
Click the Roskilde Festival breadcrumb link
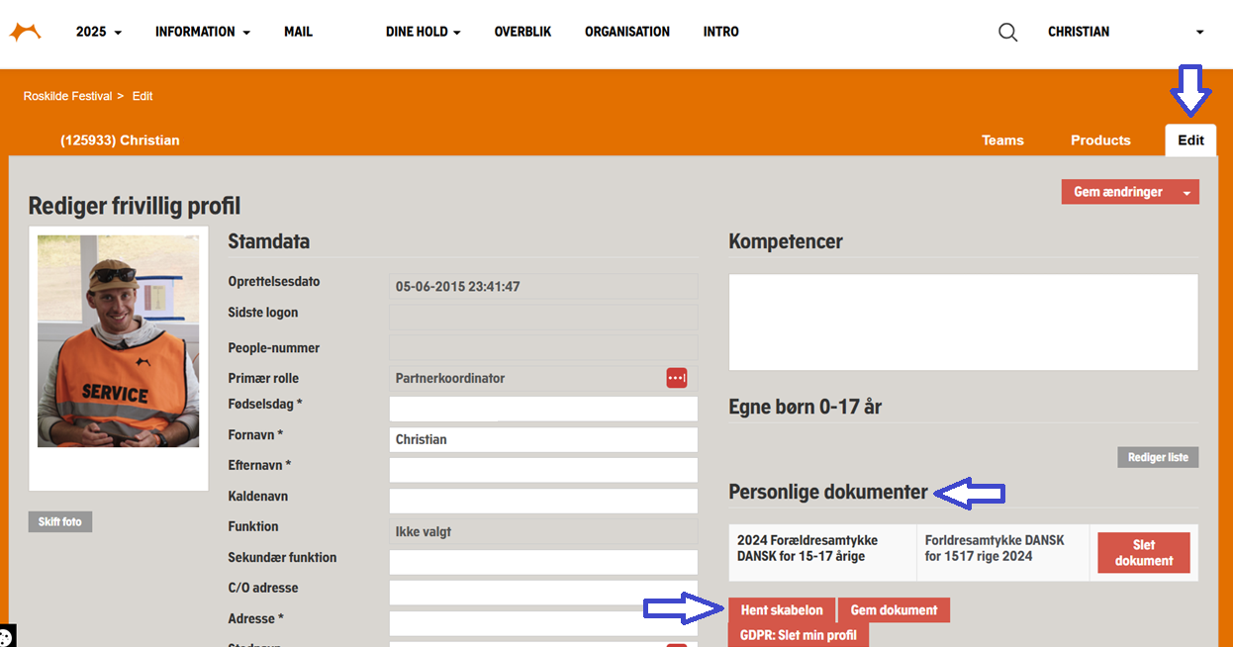pyautogui.click(x=67, y=96)
